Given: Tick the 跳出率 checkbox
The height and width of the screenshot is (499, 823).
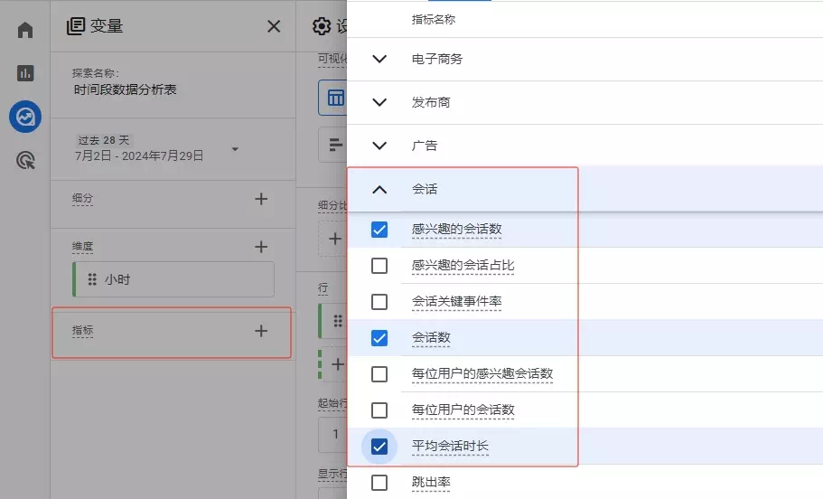Looking at the screenshot, I should 379,483.
